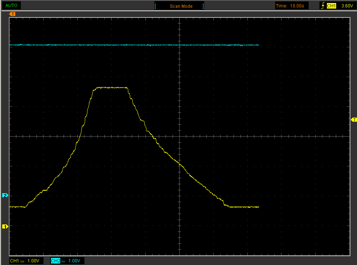Click the cyan CH2 flat trace line
357x265 pixels.
pos(134,45)
